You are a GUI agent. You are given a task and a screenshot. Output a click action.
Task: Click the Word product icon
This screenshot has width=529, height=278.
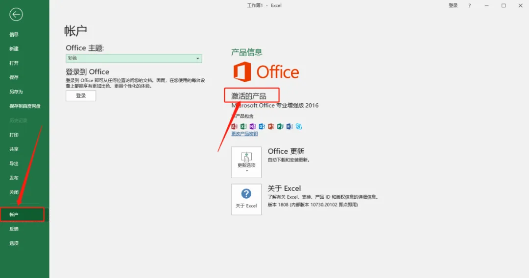[289, 126]
